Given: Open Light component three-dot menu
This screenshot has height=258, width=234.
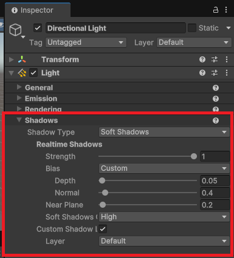Looking at the screenshot, I should [227, 73].
